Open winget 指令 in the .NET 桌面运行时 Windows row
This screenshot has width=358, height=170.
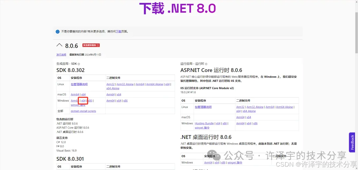[235, 163]
